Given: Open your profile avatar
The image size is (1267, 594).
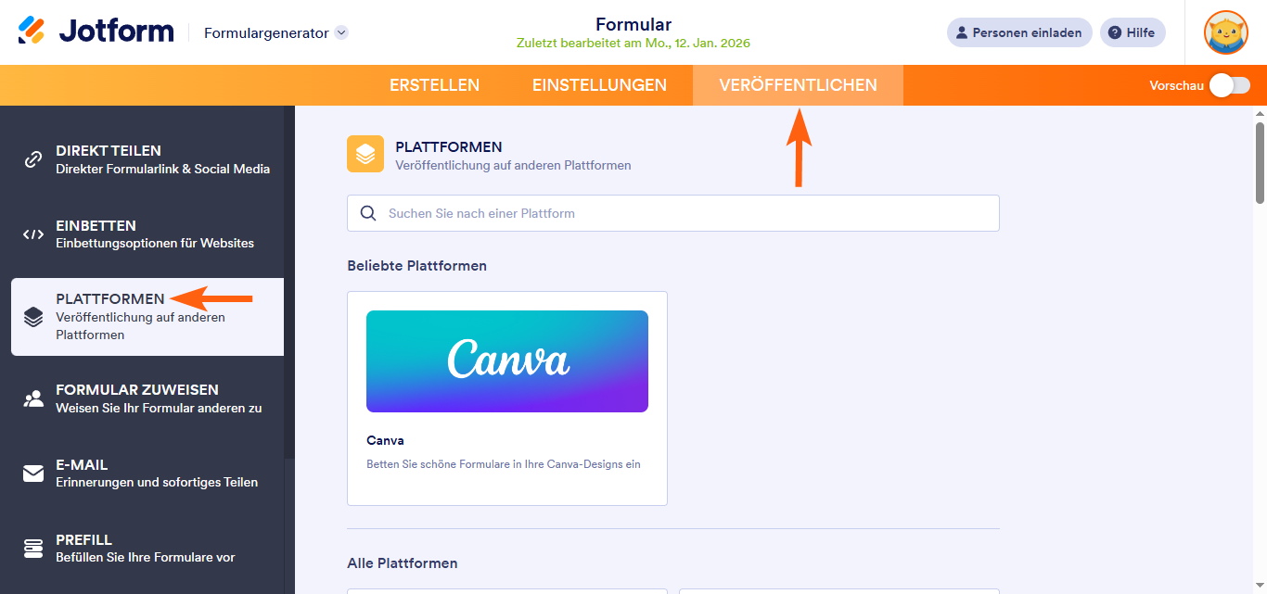Looking at the screenshot, I should (1225, 32).
